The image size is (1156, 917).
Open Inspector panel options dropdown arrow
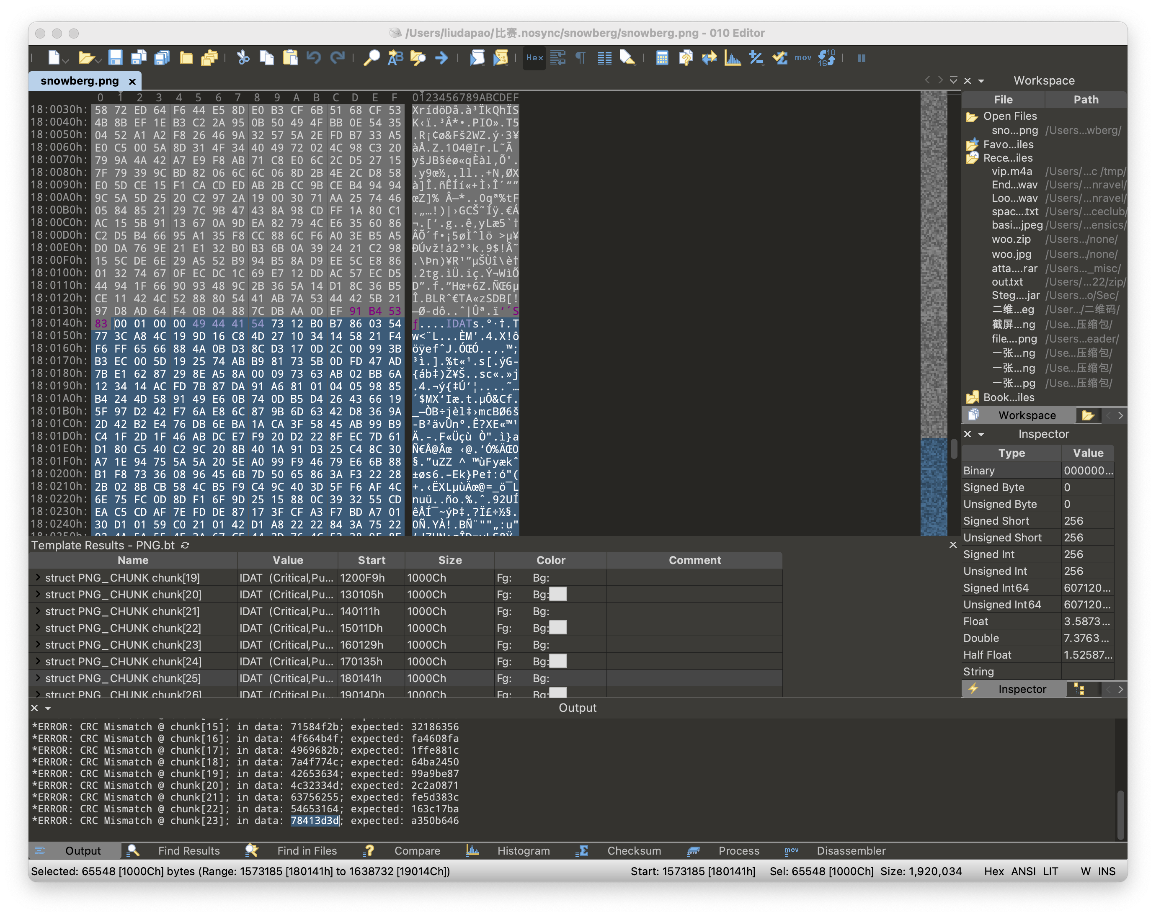(x=981, y=435)
